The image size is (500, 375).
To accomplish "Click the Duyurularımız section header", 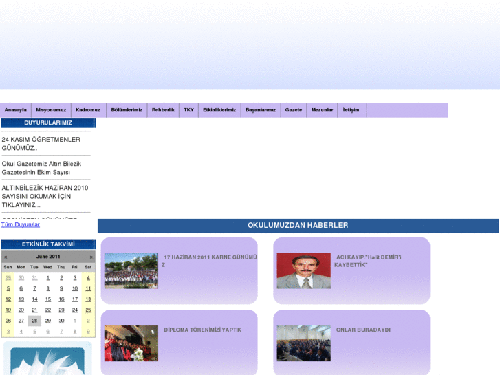I will click(x=48, y=123).
